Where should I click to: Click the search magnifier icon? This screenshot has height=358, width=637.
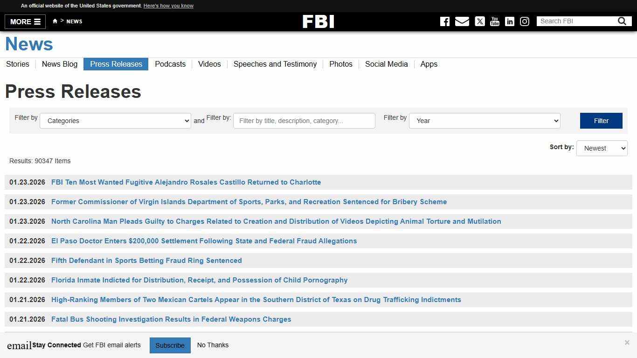(x=622, y=21)
